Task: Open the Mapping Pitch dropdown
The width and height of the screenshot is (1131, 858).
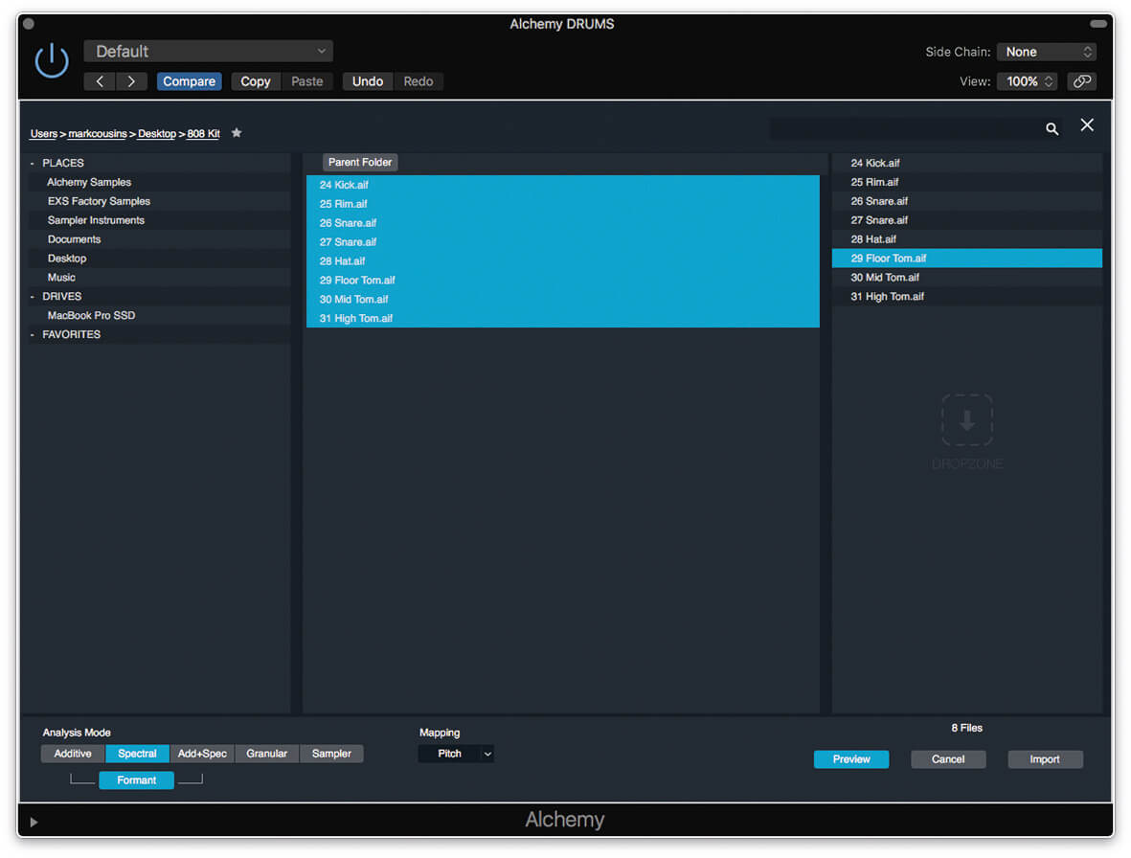Action: (456, 754)
